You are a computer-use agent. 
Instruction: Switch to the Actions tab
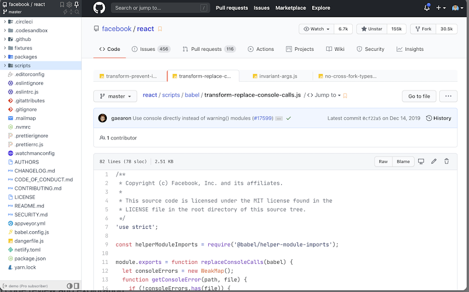pyautogui.click(x=261, y=49)
